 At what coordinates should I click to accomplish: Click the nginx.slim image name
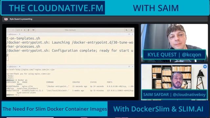[x=27, y=87]
